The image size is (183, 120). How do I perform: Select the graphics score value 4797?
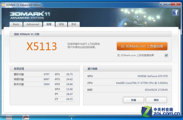coord(47,74)
